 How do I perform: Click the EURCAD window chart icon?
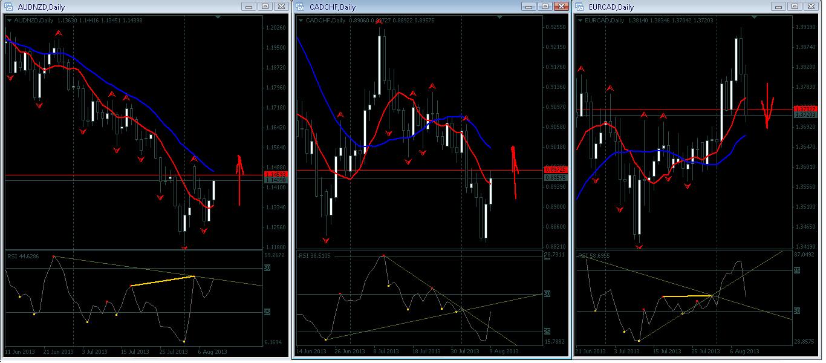click(x=579, y=7)
